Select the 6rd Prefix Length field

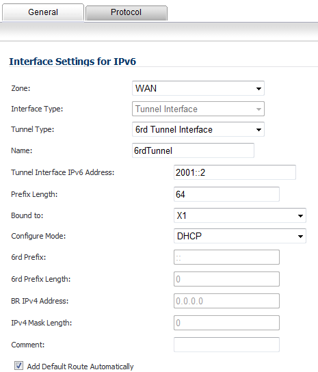pos(226,279)
